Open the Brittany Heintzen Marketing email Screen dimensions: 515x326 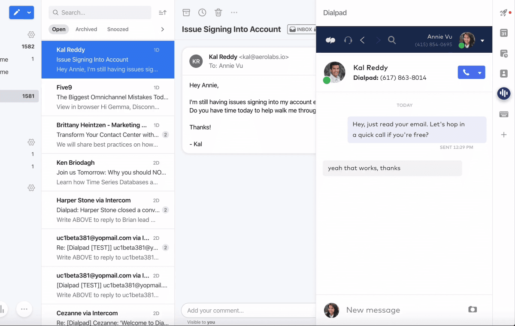[108, 135]
